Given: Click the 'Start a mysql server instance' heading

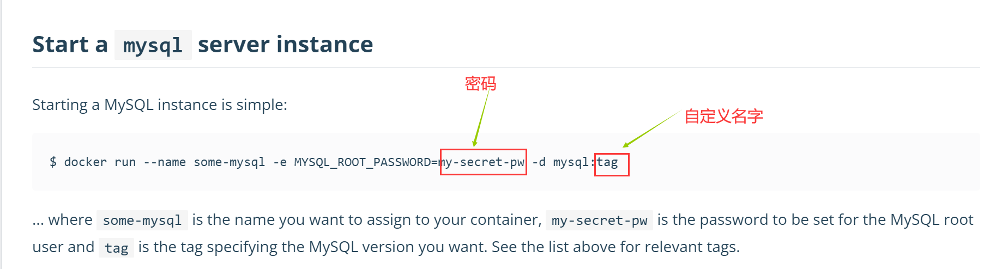Looking at the screenshot, I should coord(203,45).
